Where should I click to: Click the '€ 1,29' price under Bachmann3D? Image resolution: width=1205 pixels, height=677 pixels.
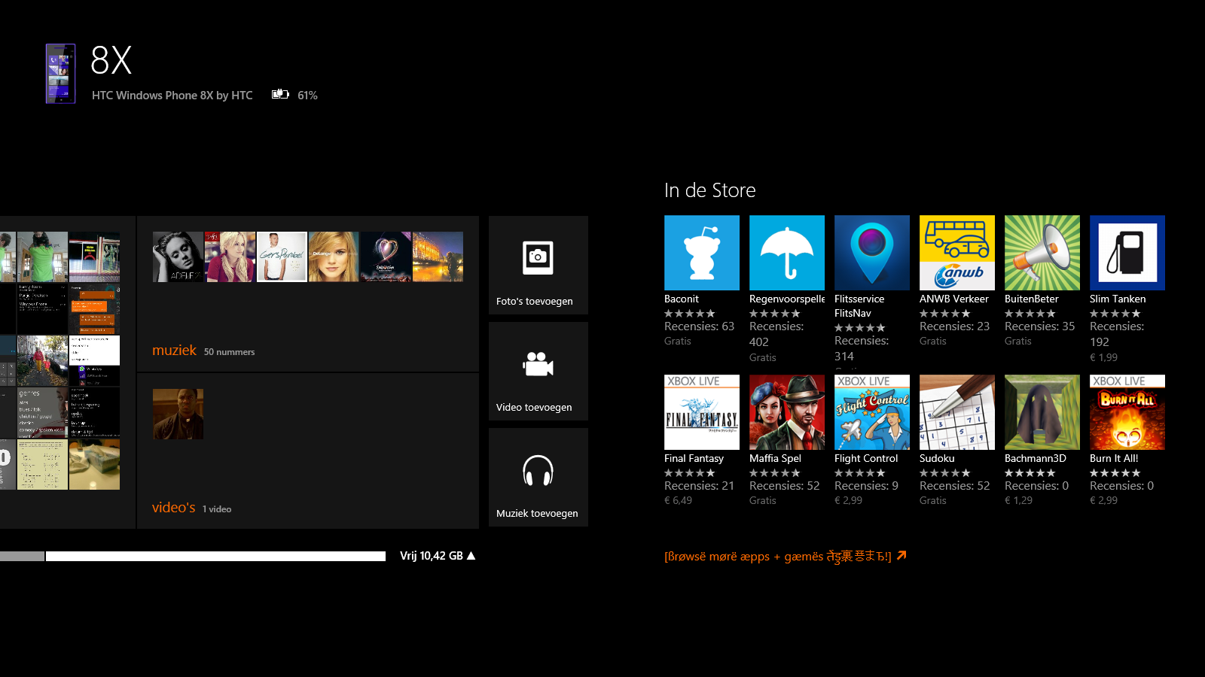(1018, 500)
